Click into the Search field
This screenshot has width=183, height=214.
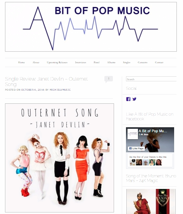151,79
